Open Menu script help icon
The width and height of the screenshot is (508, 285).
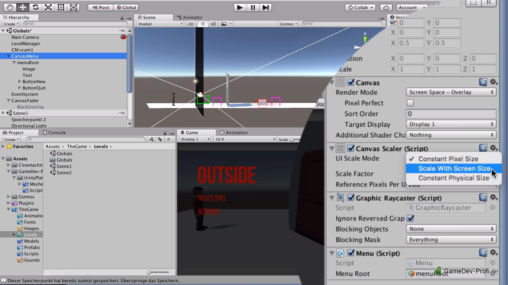[483, 253]
